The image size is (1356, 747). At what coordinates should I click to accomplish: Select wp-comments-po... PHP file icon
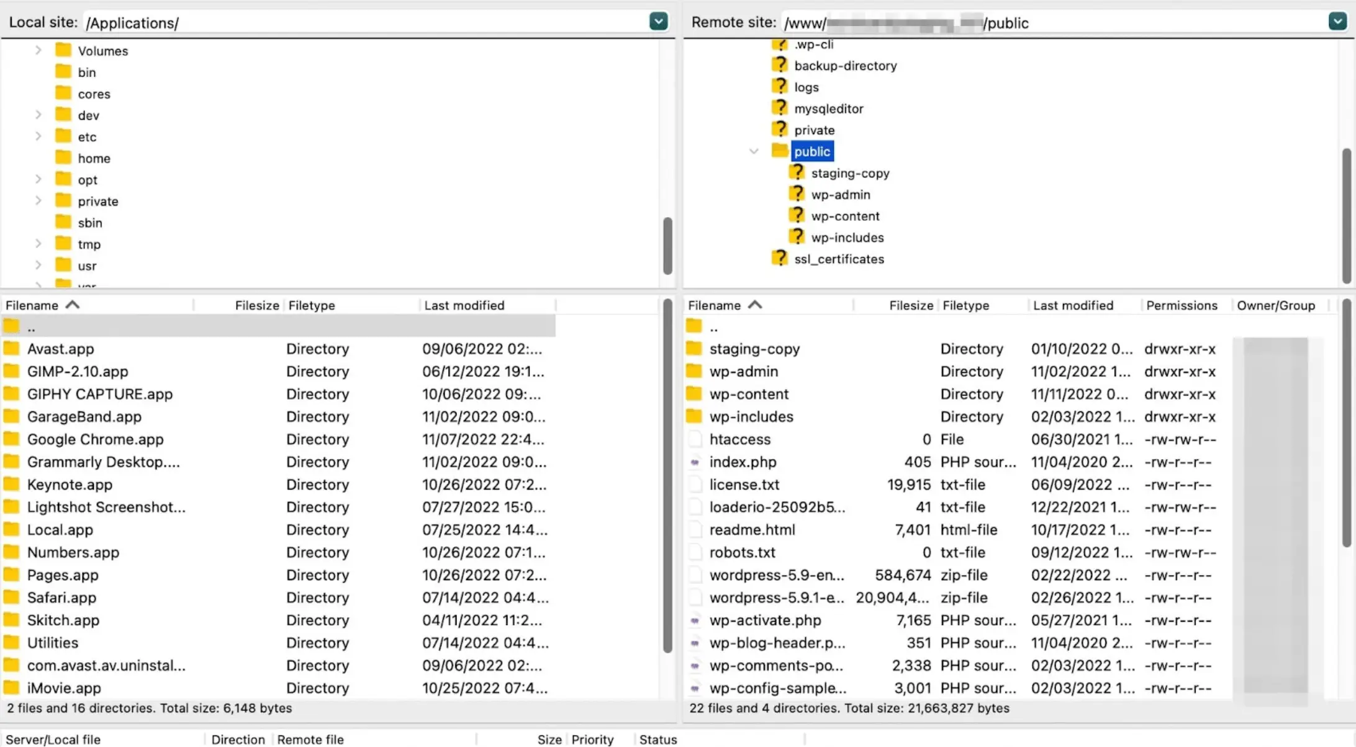695,665
